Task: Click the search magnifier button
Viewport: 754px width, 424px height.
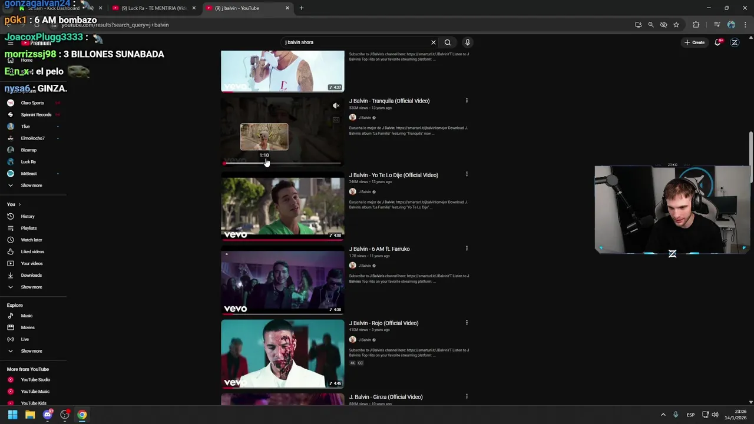Action: (x=448, y=42)
